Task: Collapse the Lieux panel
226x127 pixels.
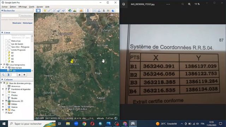Action: (2, 32)
